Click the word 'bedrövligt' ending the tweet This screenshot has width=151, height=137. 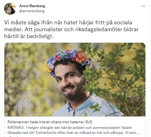(x=40, y=37)
